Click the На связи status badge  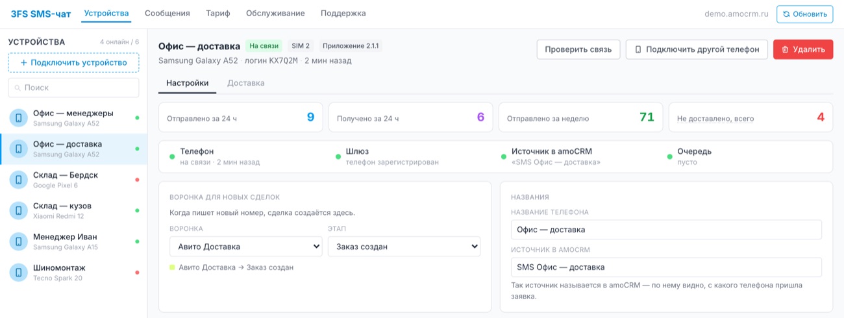[264, 46]
